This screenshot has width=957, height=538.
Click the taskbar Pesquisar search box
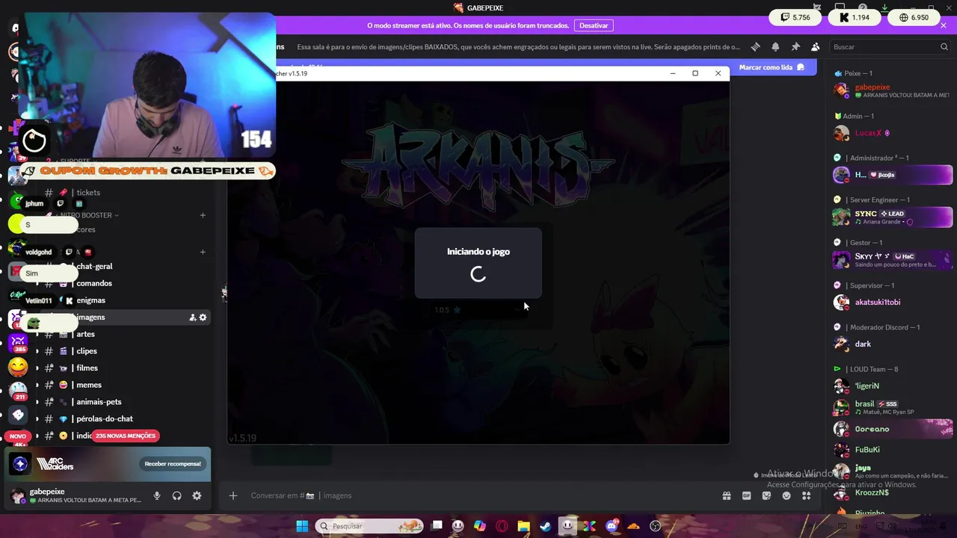click(x=369, y=526)
